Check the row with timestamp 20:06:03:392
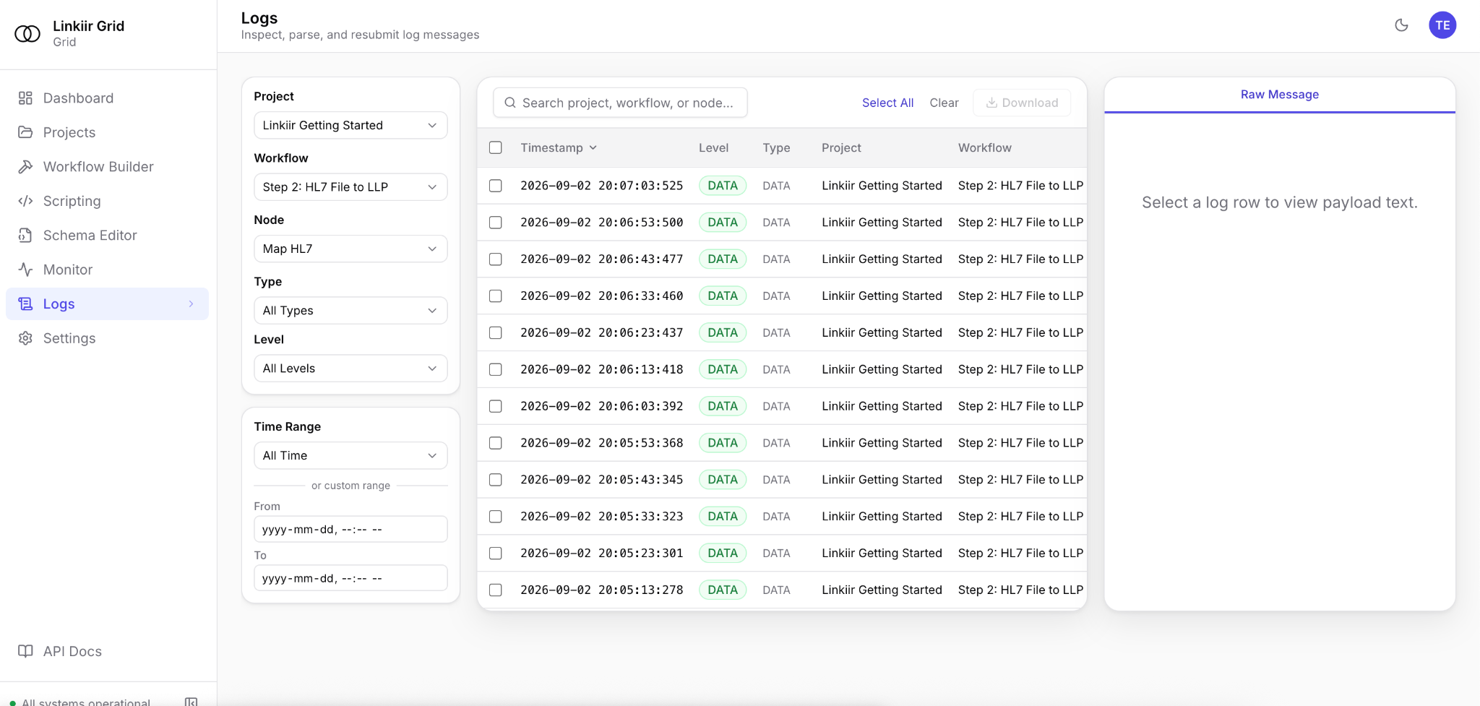1480x706 pixels. [x=496, y=406]
